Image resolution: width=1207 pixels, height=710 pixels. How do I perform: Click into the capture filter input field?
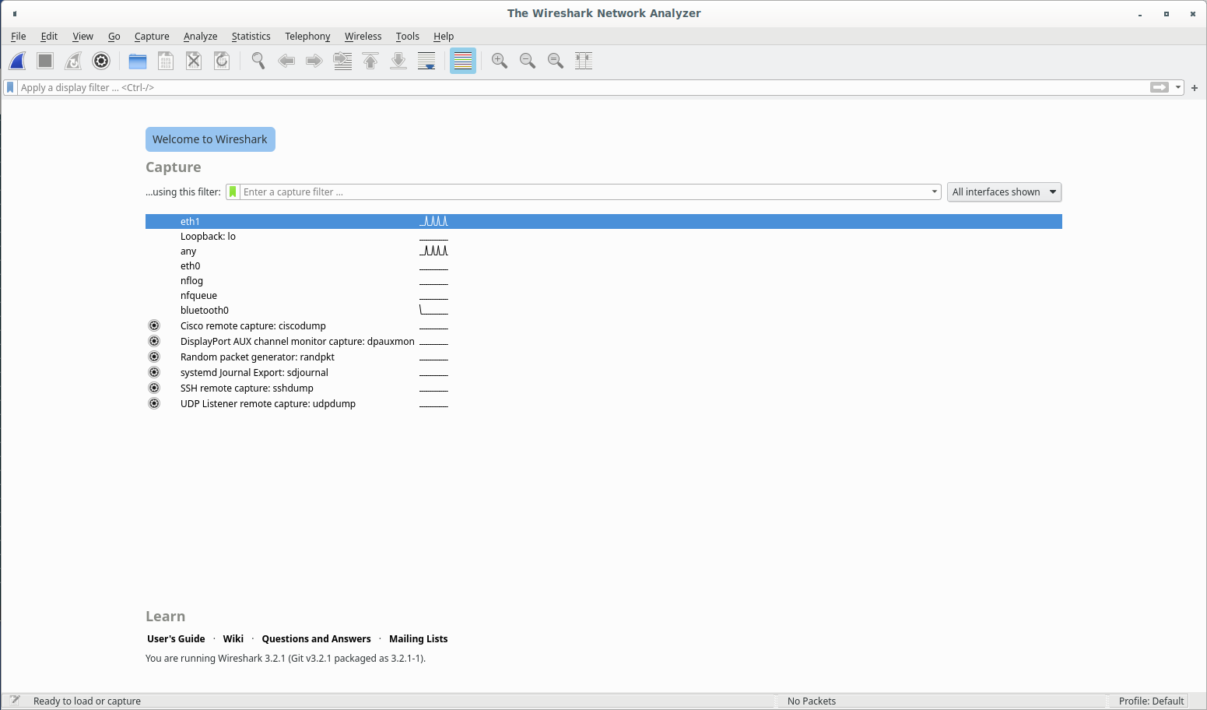(x=584, y=192)
